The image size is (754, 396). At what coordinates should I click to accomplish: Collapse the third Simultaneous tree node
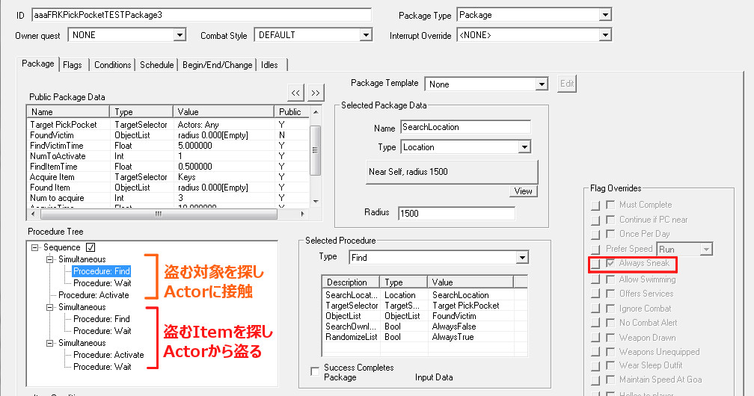49,343
